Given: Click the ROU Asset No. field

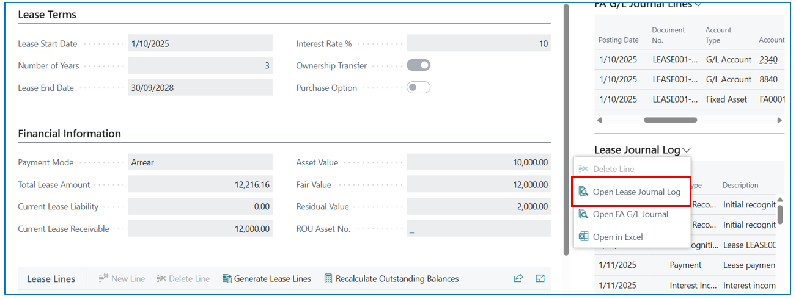Looking at the screenshot, I should (x=478, y=229).
